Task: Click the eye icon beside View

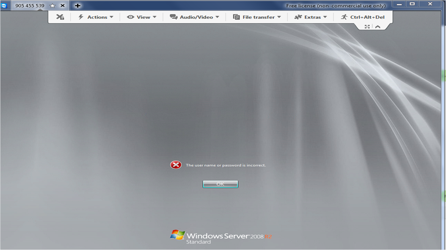Action: pos(130,17)
